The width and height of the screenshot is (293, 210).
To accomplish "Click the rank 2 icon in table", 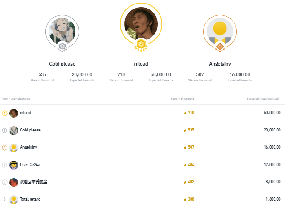I will pyautogui.click(x=5, y=130).
